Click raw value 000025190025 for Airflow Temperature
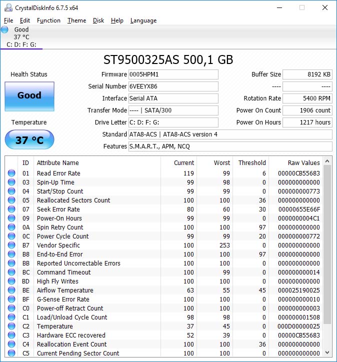 point(299,290)
